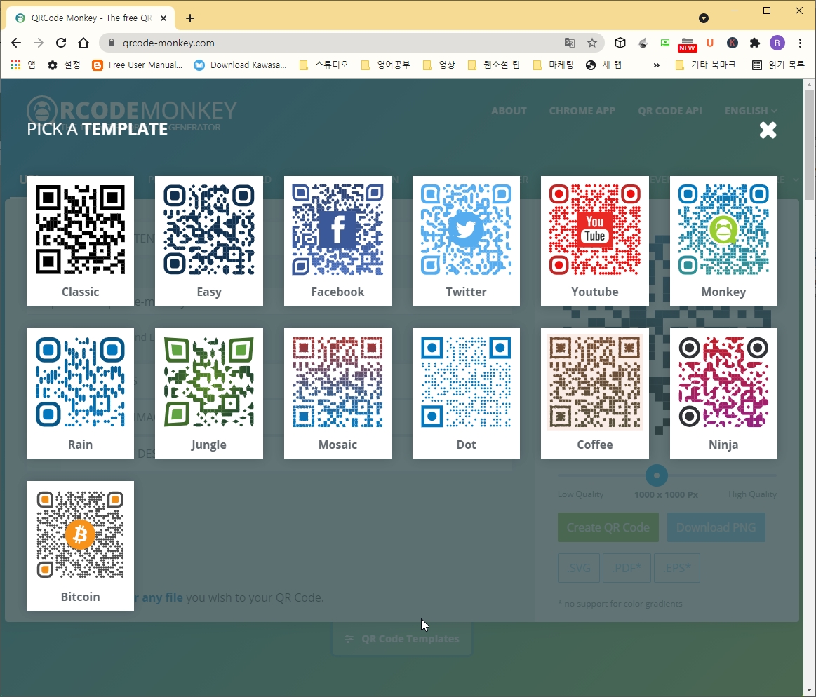Open the purple R profile avatar
Screen dimensions: 816x697
(x=777, y=43)
